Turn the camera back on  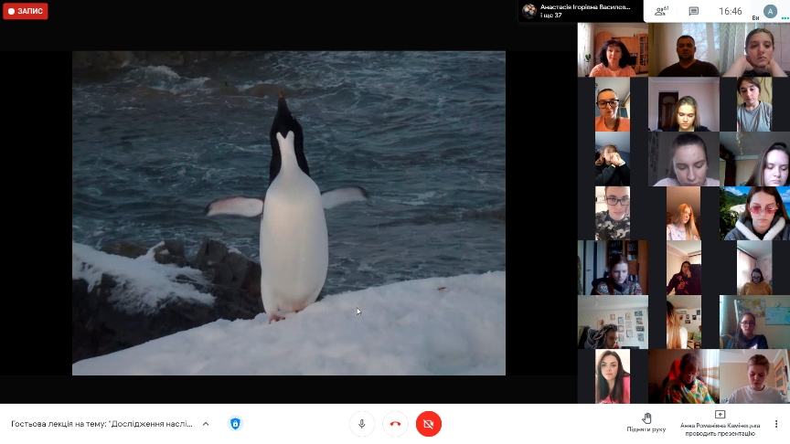(x=428, y=424)
